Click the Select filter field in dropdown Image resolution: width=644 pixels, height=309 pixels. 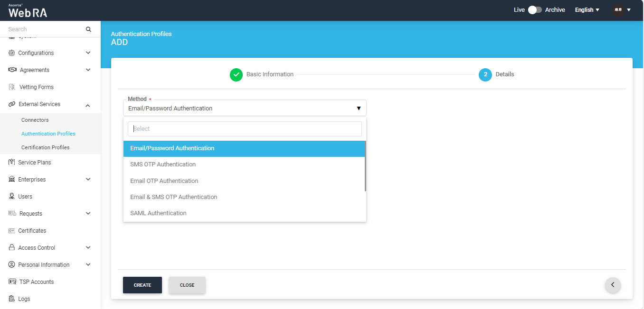coord(245,129)
